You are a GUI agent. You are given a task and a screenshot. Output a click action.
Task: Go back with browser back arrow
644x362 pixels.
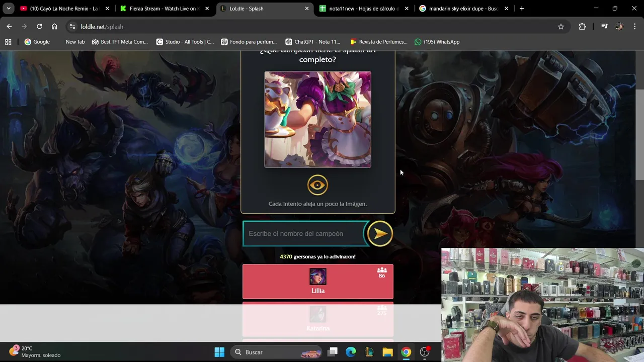[x=9, y=26]
